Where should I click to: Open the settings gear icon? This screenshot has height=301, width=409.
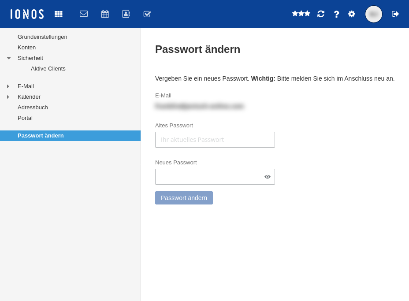[351, 14]
